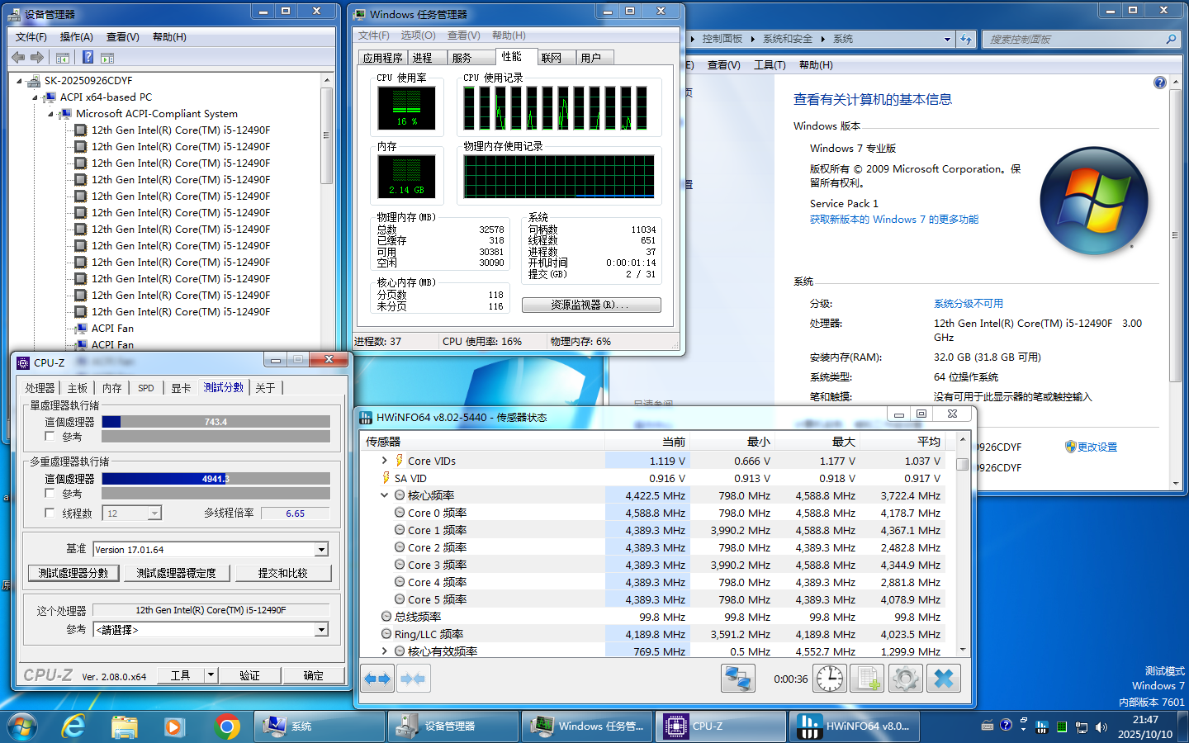The image size is (1189, 743).
Task: Open Google Chrome from the taskbar
Action: point(227,726)
